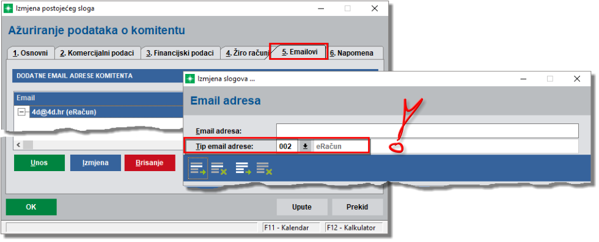Click the horizontal scrollbar left arrow
Image resolution: width=599 pixels, height=242 pixels.
18,145
